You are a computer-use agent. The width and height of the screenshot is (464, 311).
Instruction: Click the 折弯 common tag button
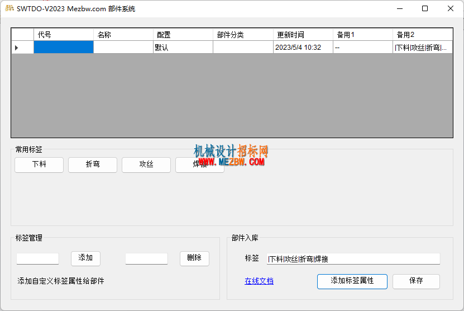pos(93,165)
